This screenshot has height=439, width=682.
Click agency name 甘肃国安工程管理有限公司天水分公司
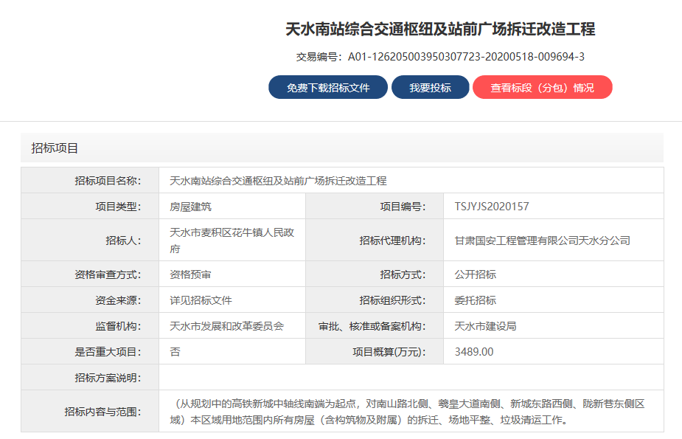543,241
